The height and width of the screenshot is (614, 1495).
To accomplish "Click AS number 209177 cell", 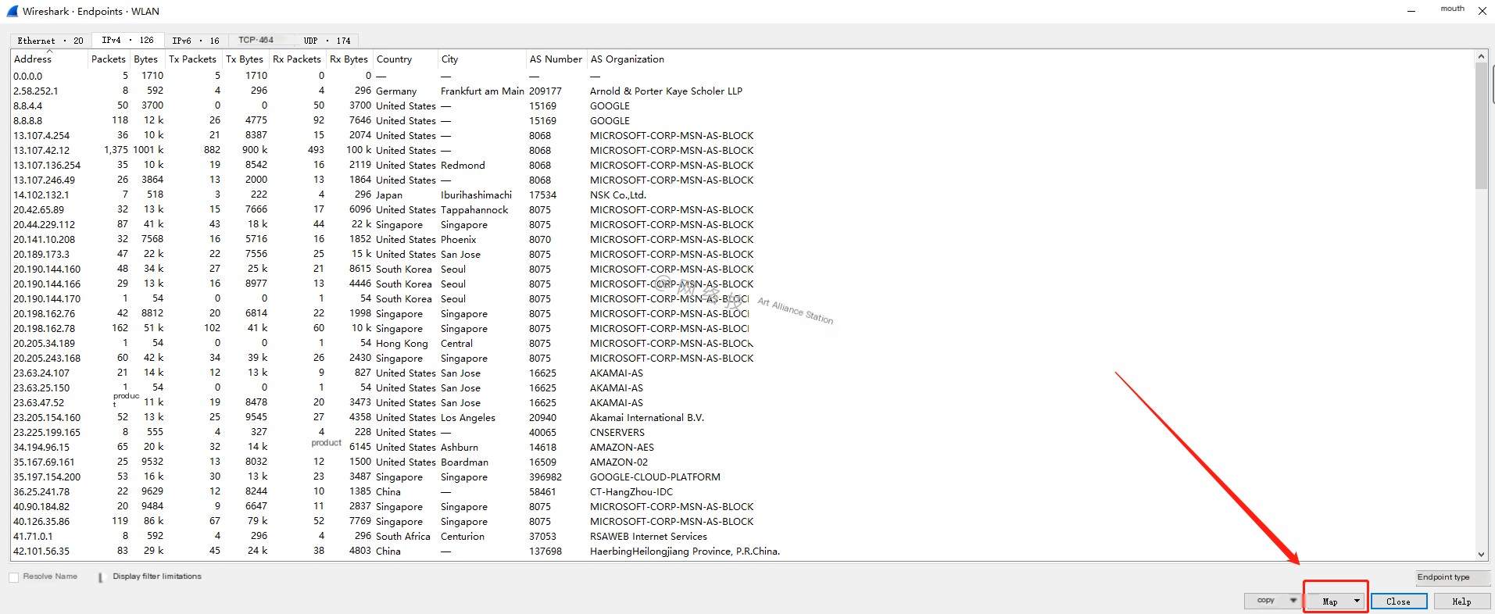I will 545,91.
